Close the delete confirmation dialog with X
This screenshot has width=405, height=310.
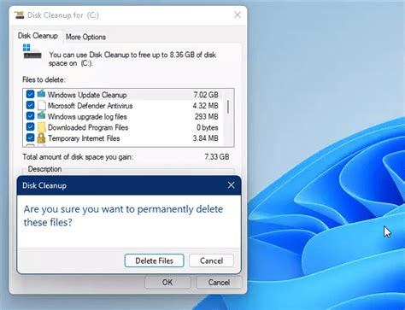pyautogui.click(x=232, y=185)
